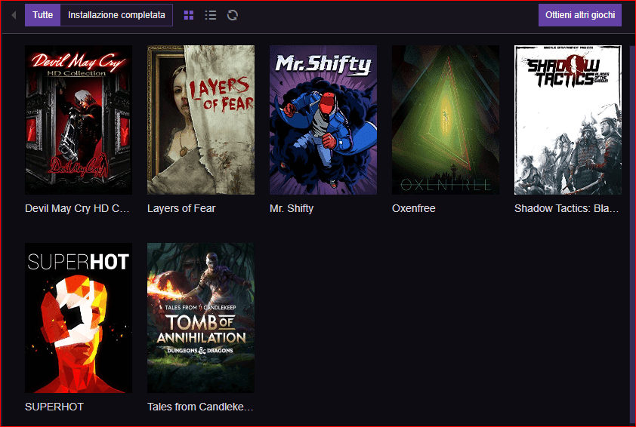Viewport: 636px width, 427px height.
Task: Click the Tales from Candlekeep title text
Action: [x=200, y=407]
